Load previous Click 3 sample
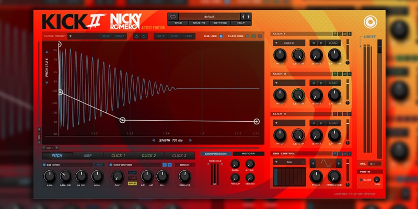Viewport: 418px width, 209px height. (x=313, y=123)
